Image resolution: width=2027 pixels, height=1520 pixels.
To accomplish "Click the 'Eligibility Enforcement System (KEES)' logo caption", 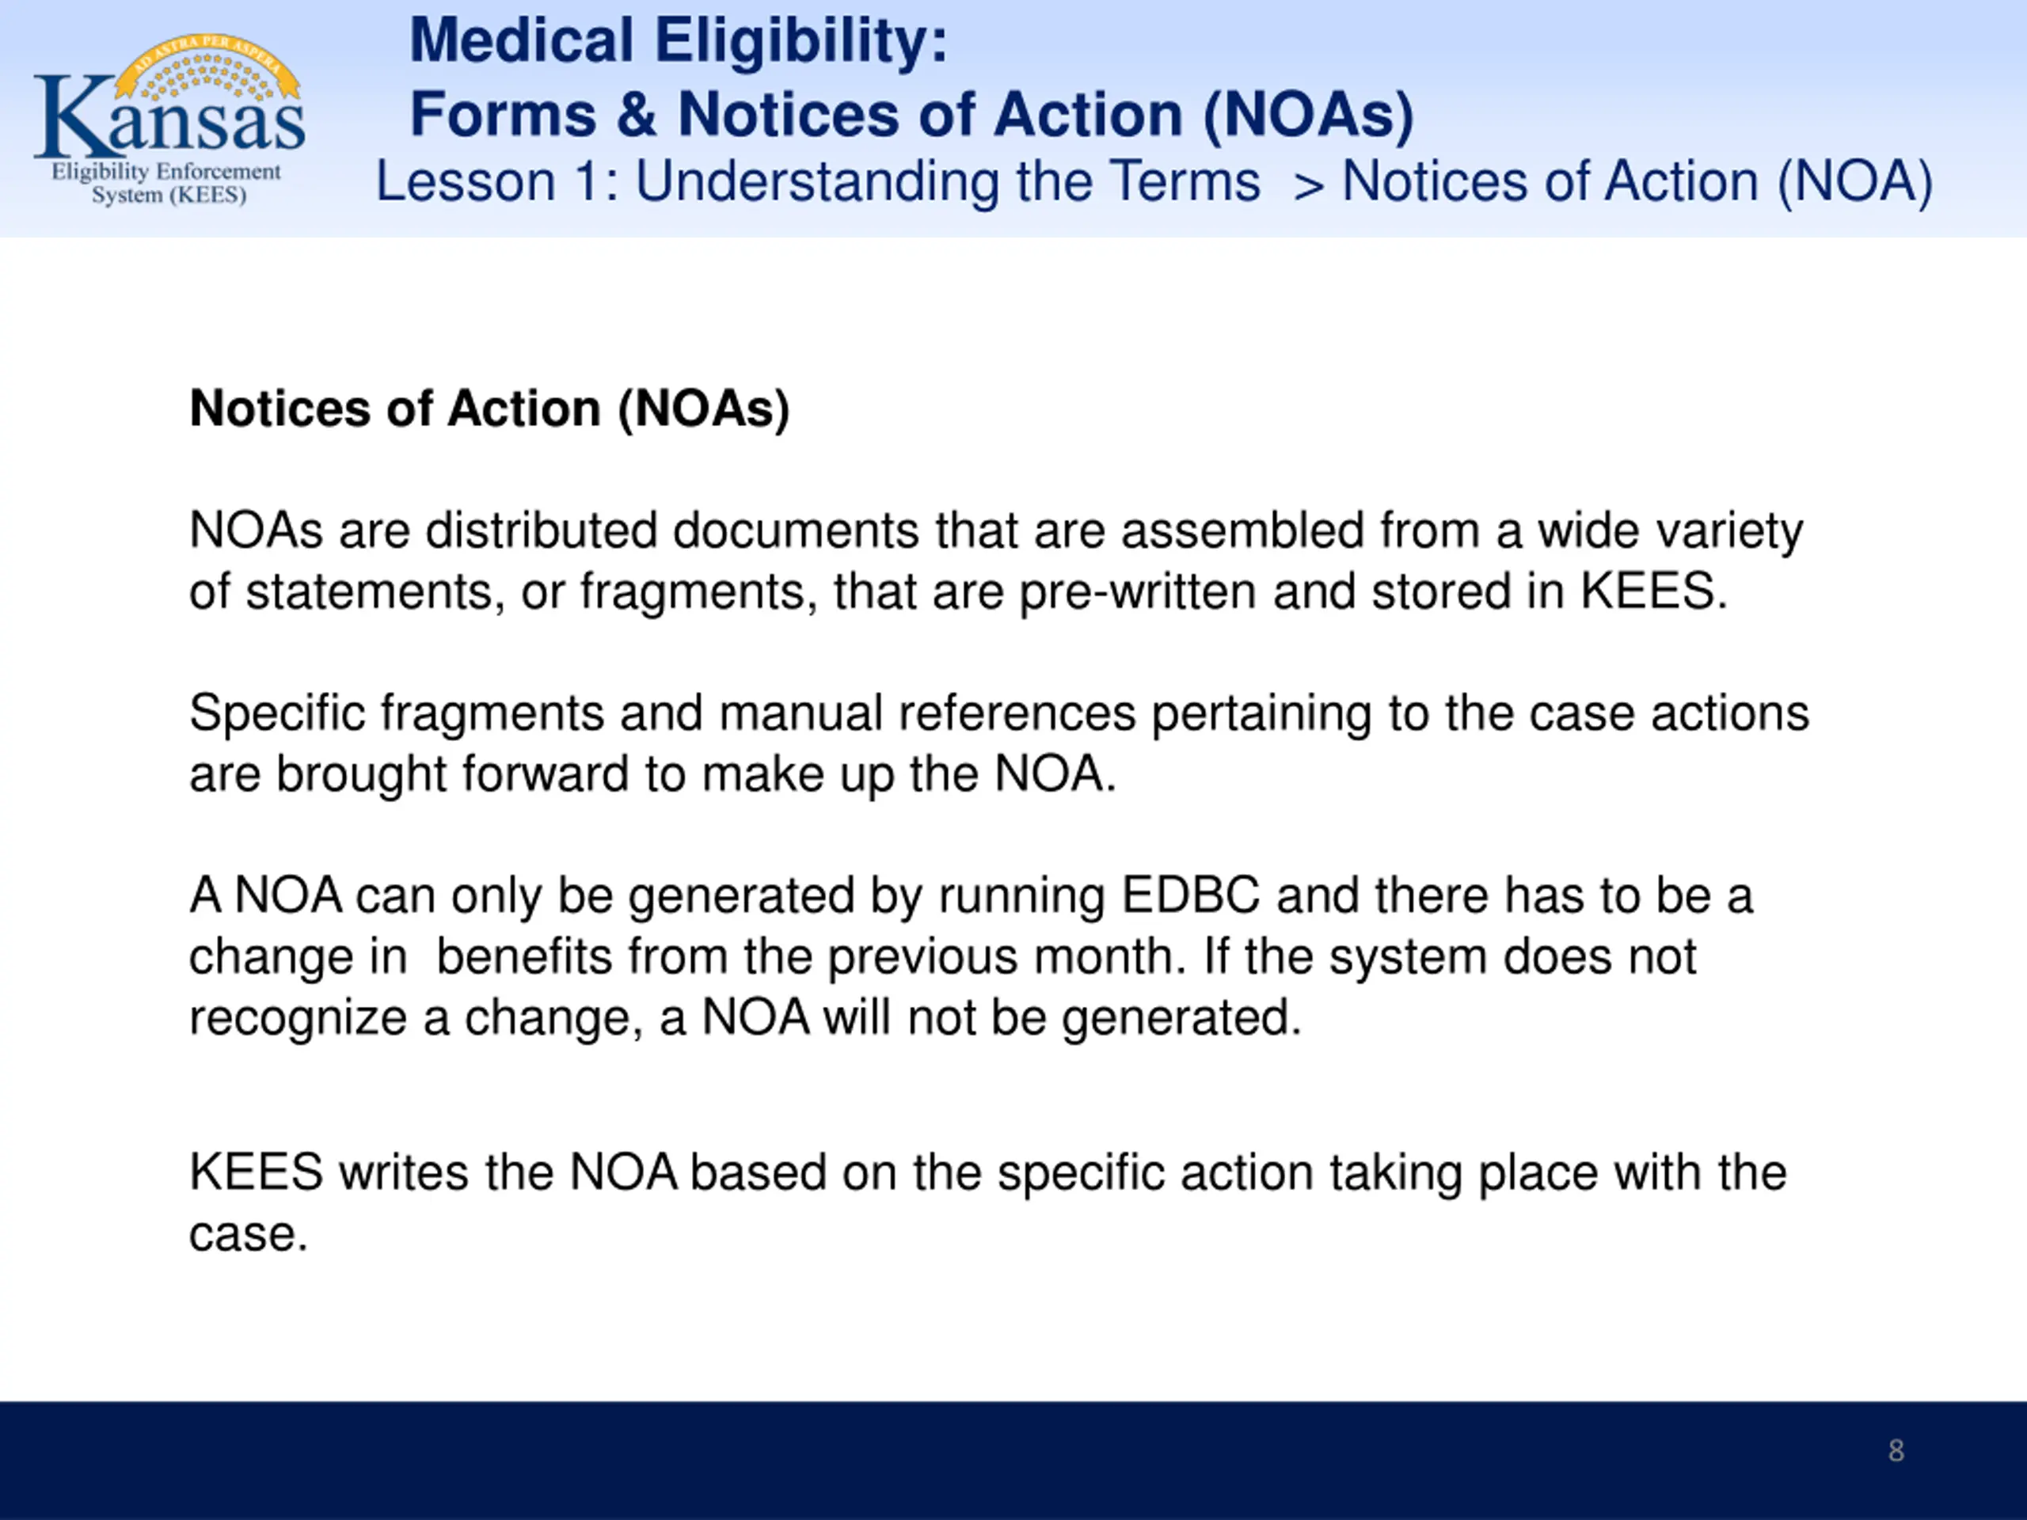I will [x=167, y=183].
